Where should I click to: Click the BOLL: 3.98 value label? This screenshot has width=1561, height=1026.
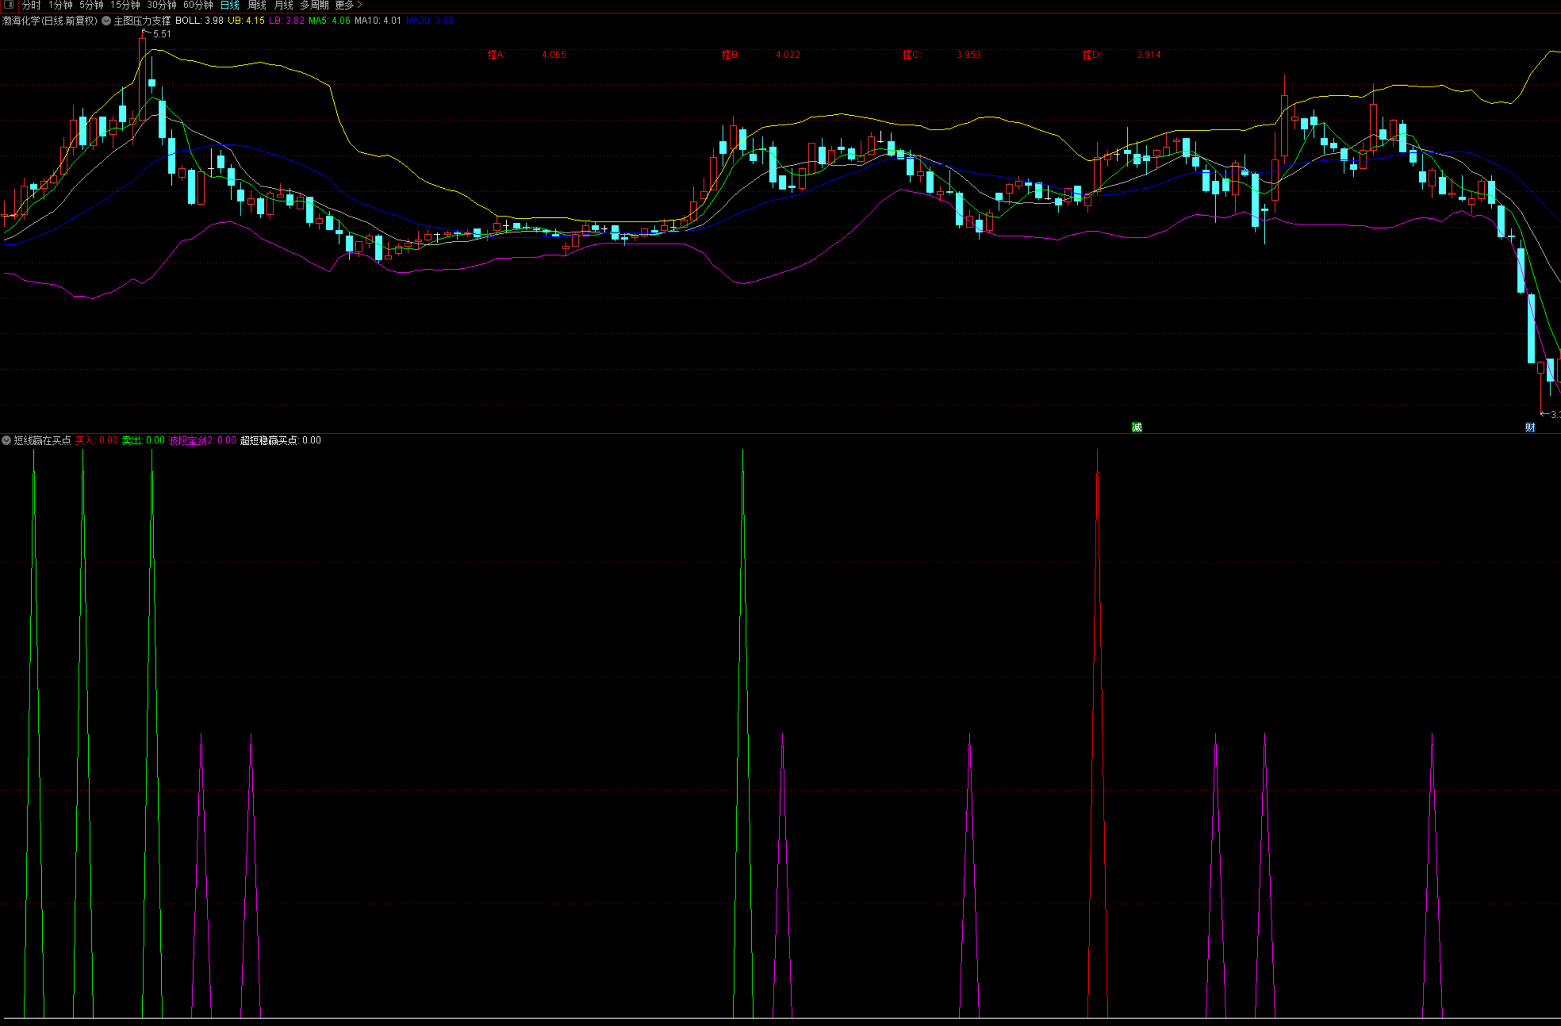(x=199, y=21)
